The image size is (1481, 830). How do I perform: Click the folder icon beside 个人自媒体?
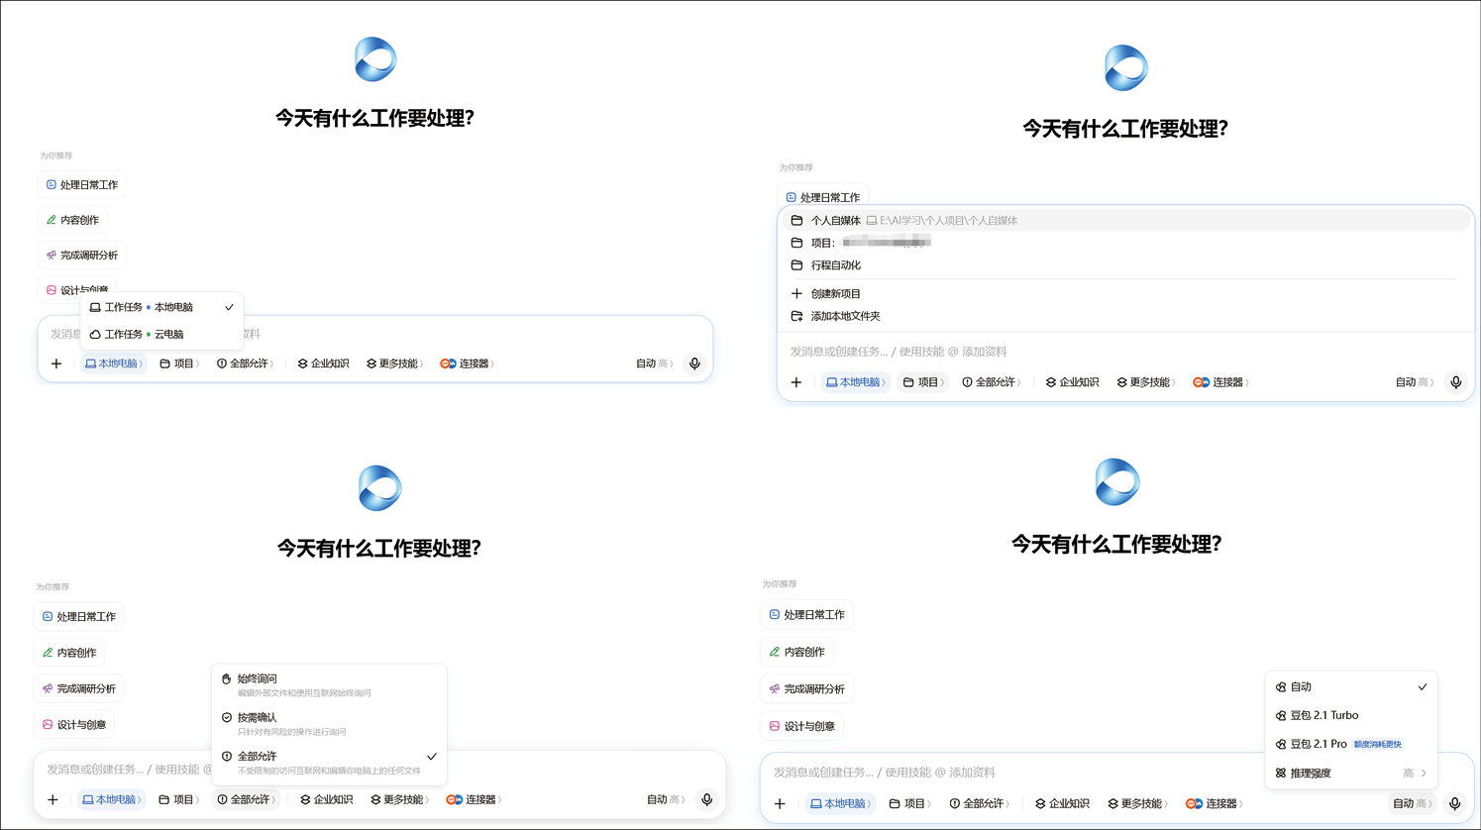coord(796,221)
